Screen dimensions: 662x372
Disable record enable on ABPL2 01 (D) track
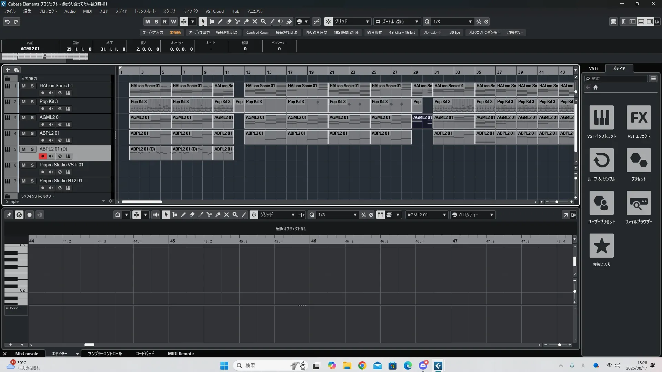pyautogui.click(x=42, y=156)
